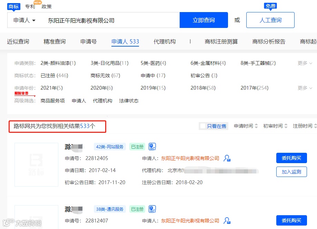Open the 申请号 tab
The image size is (317, 229).
point(89,42)
